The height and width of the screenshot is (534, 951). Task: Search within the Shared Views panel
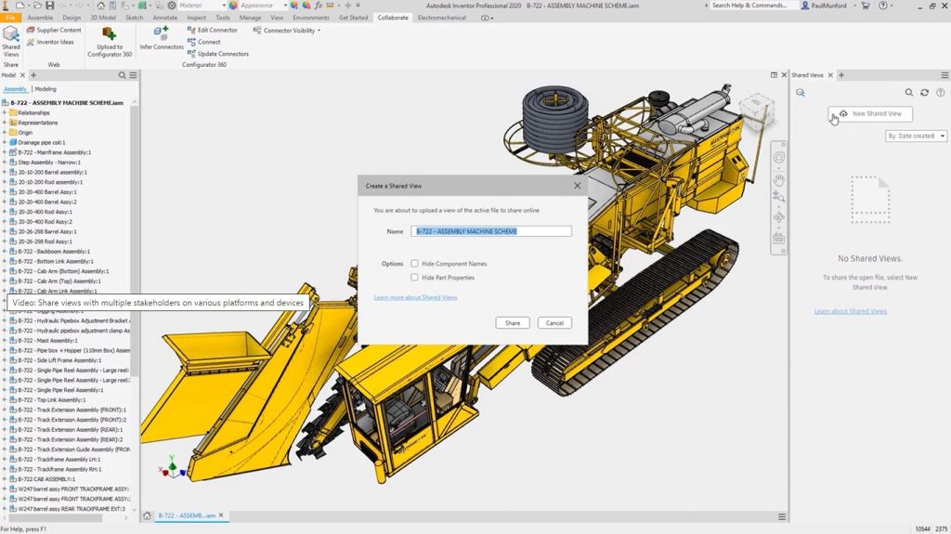(908, 93)
